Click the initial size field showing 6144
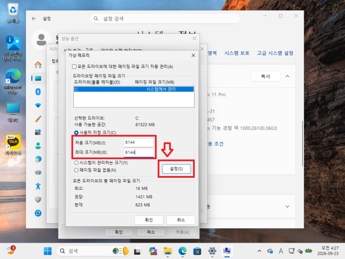This screenshot has height=259, width=345. [x=138, y=142]
